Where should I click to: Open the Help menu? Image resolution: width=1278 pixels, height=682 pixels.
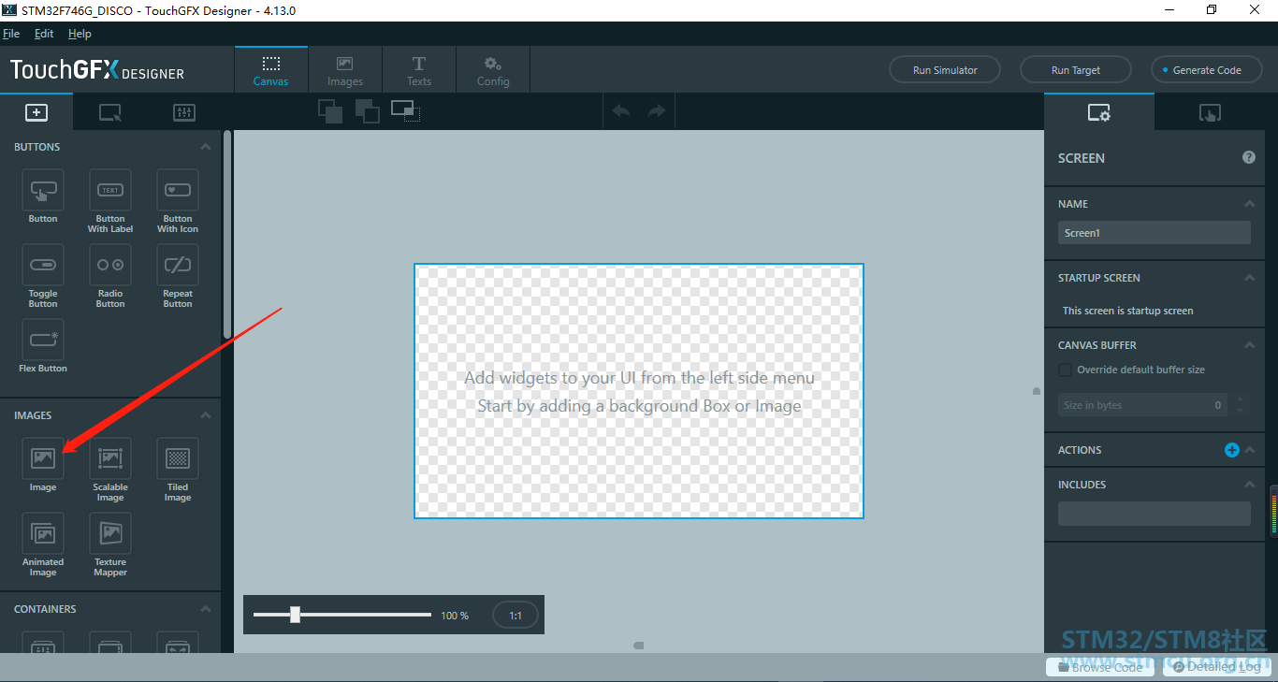tap(80, 34)
